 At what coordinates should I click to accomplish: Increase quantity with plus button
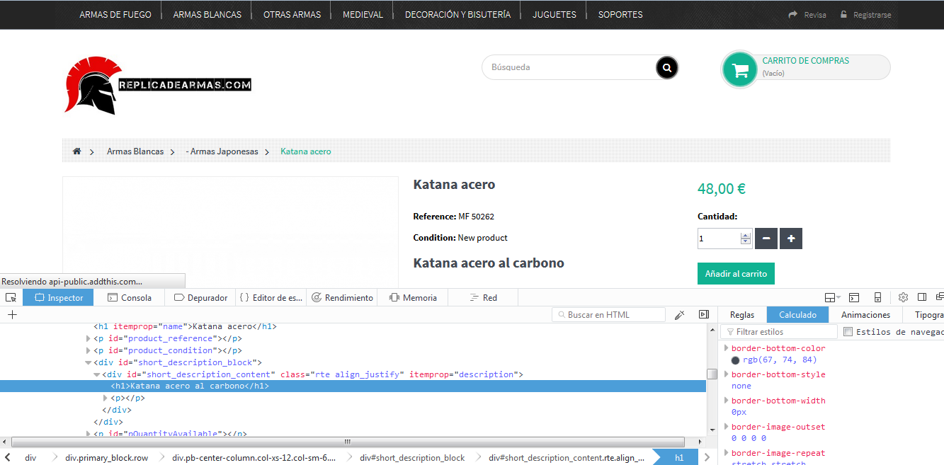tap(791, 239)
